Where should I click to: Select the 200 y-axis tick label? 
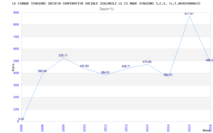coord(16,97)
